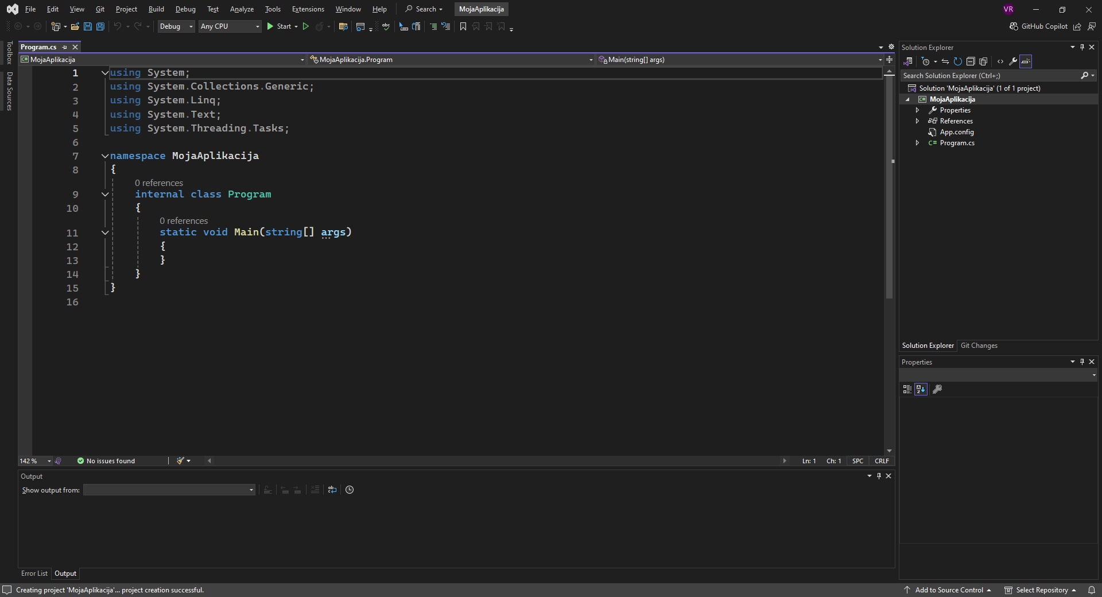This screenshot has height=597, width=1102.
Task: Click the Open File folder icon
Action: click(x=75, y=26)
